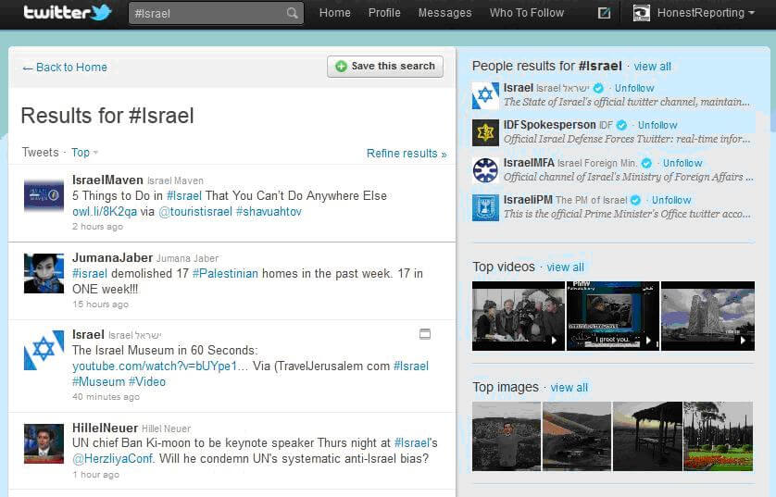Viewport: 776px width, 497px height.
Task: Unfollow the Israel account
Action: tap(634, 89)
